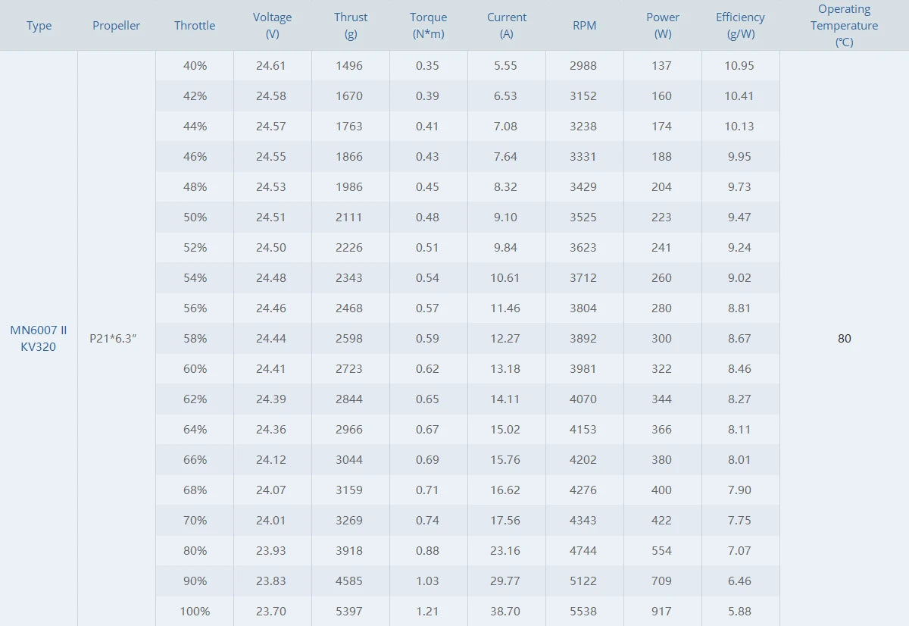
Task: Select the MN6007 II KV320 type cell
Action: [x=39, y=338]
